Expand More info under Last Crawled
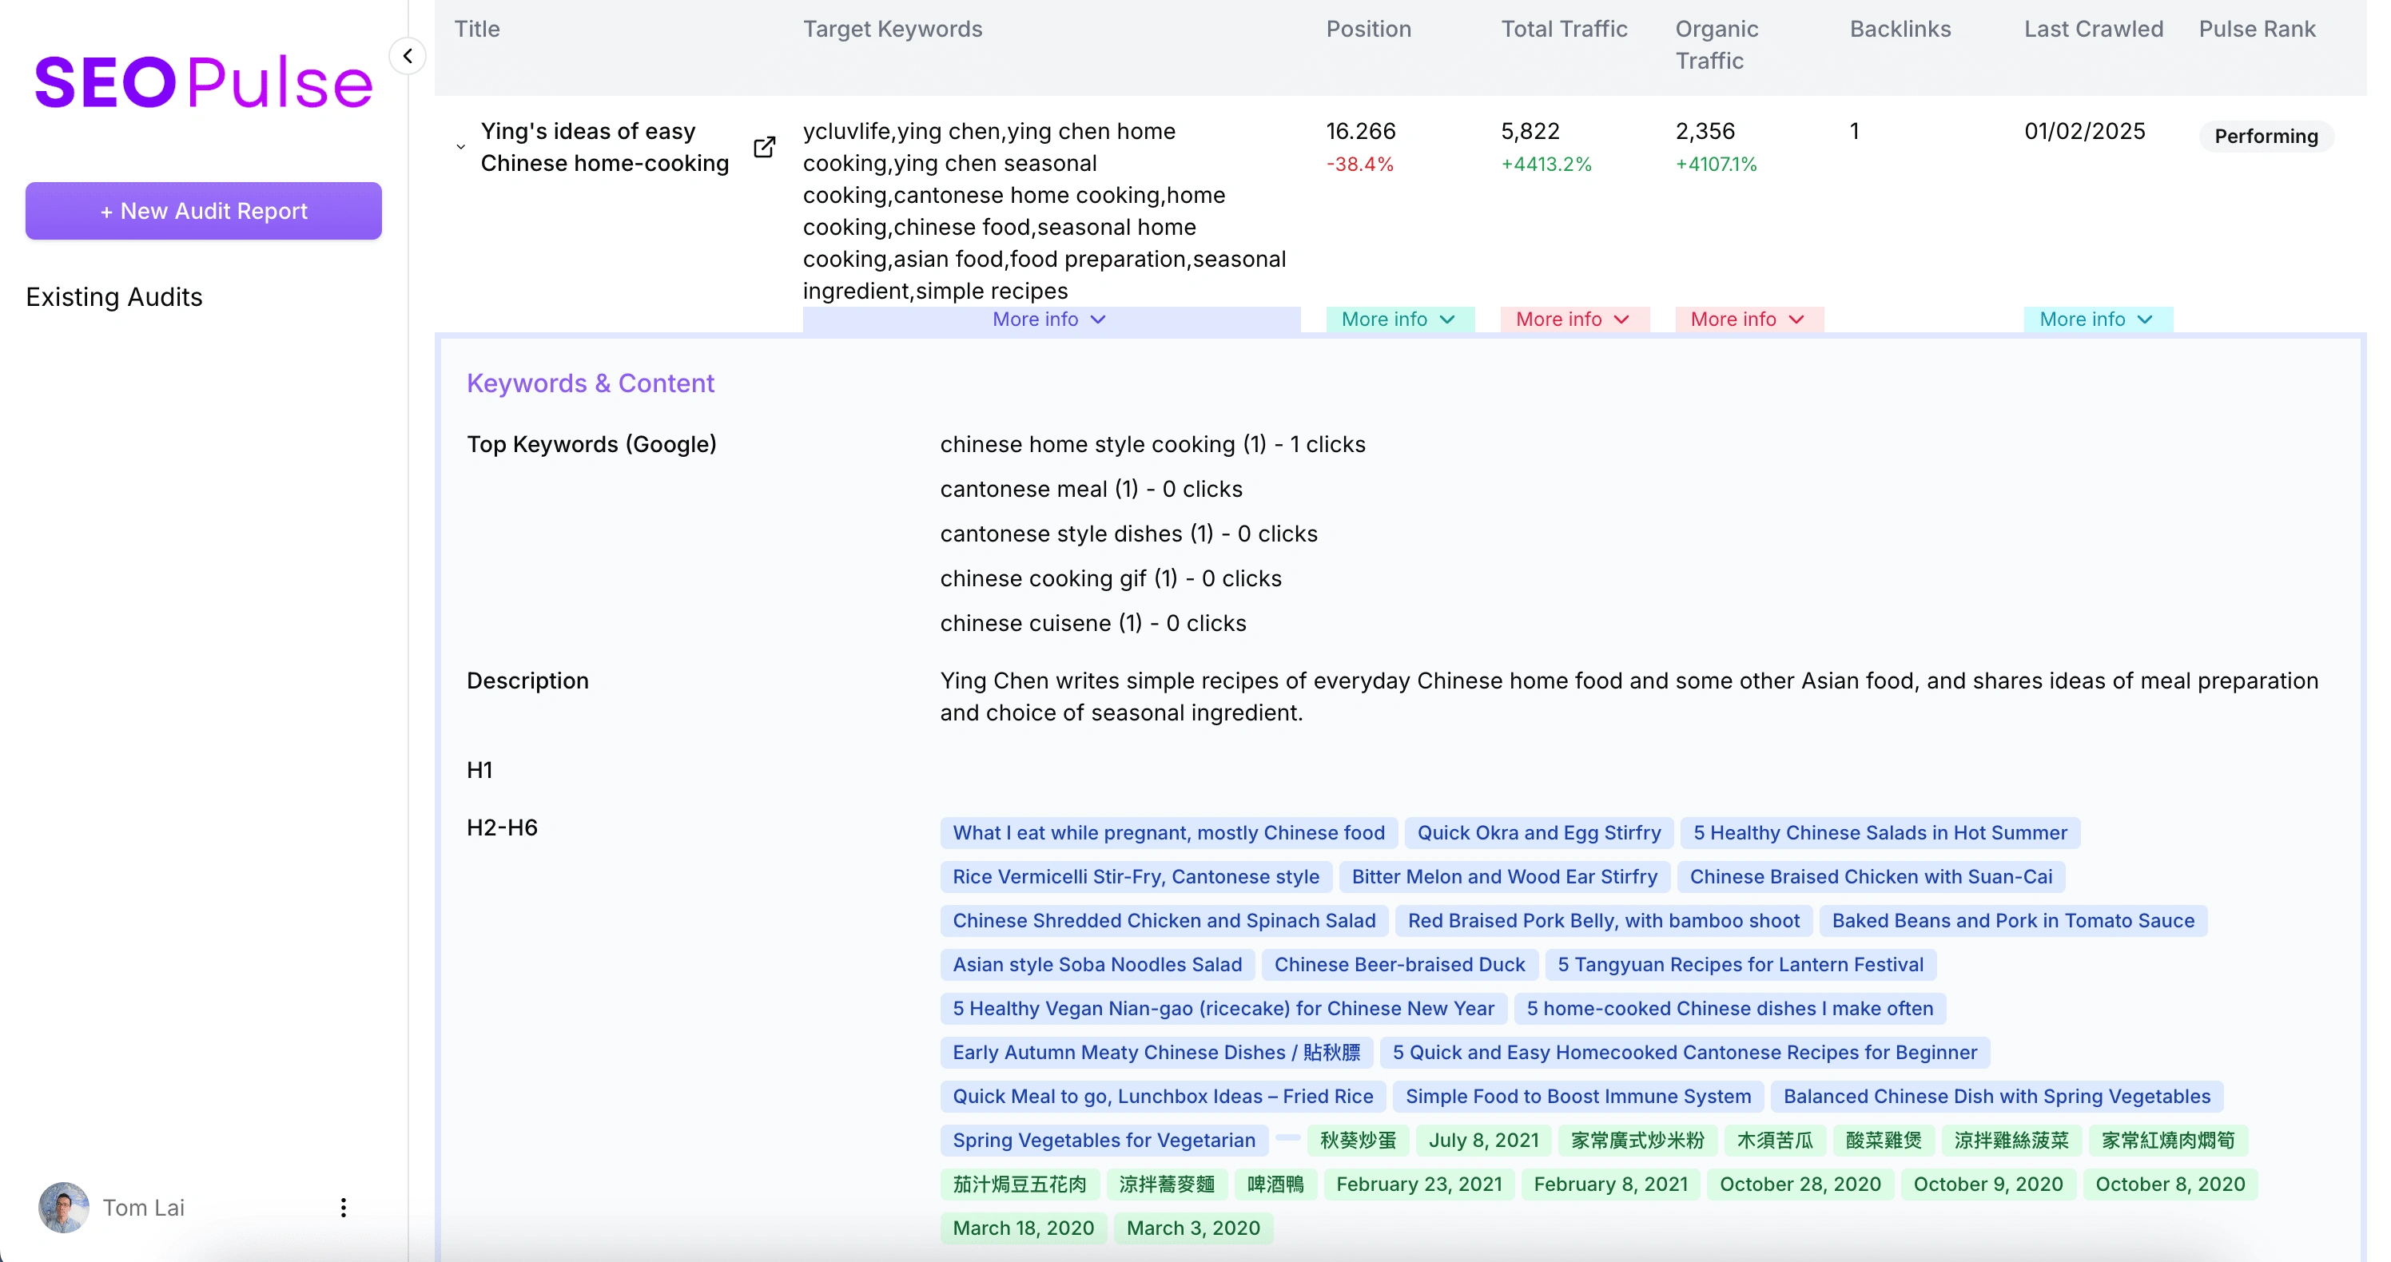 click(2096, 319)
